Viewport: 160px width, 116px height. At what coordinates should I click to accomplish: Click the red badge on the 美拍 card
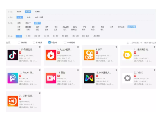click(x=58, y=76)
